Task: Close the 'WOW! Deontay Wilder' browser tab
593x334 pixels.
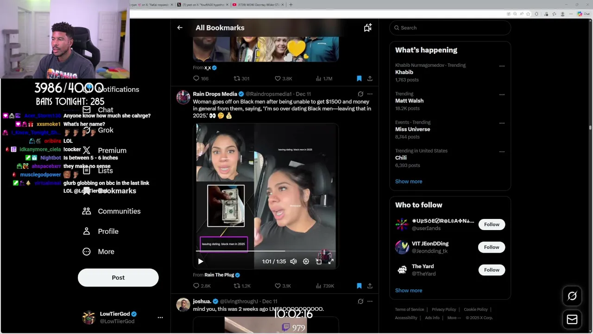Action: 283,5
